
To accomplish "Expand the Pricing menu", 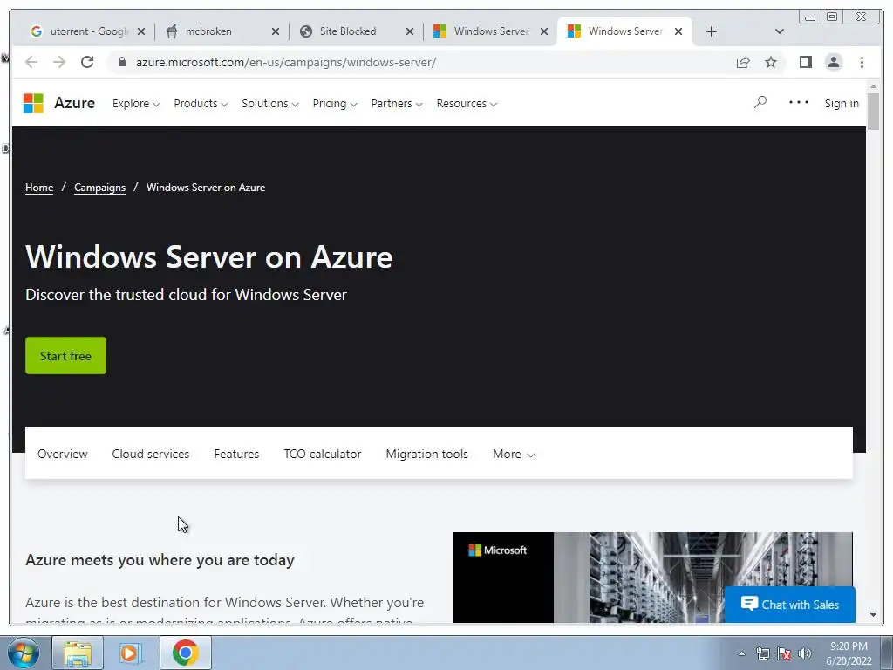I will (335, 103).
